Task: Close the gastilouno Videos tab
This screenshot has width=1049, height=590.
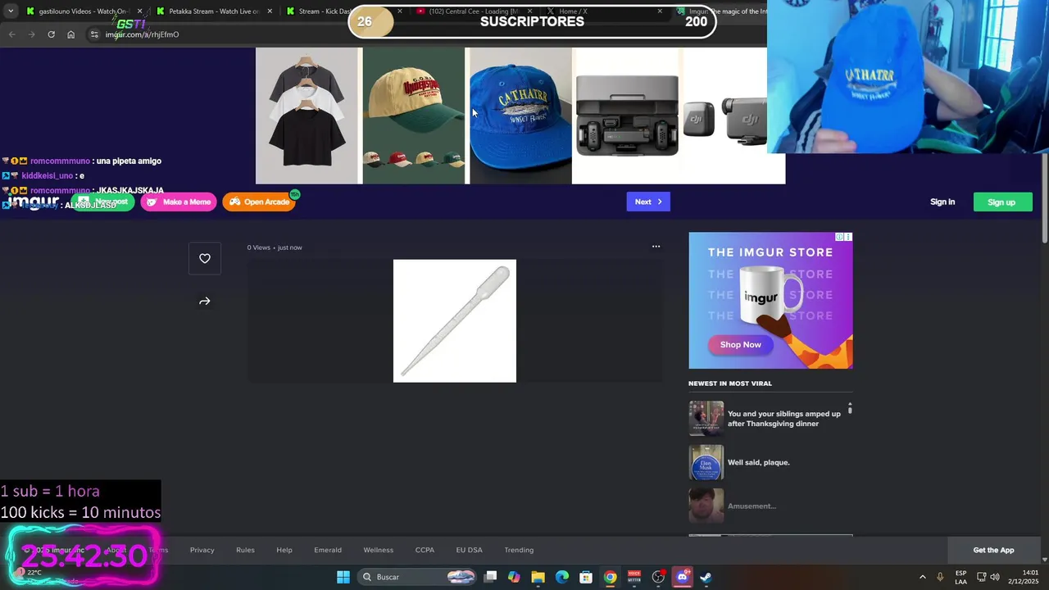Action: [x=139, y=11]
